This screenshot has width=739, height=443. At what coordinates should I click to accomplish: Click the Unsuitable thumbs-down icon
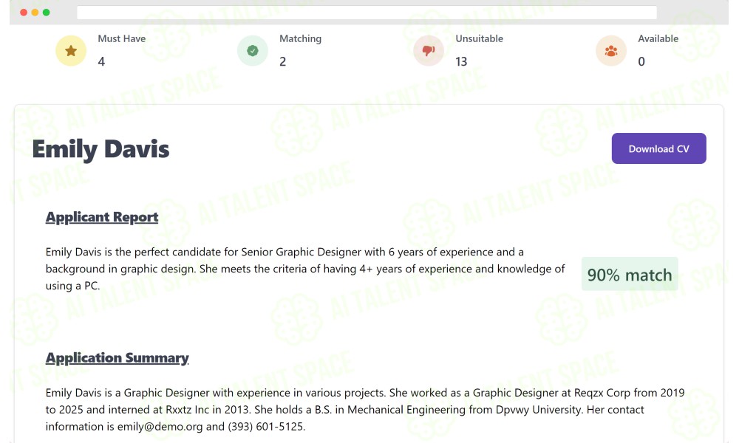[429, 50]
